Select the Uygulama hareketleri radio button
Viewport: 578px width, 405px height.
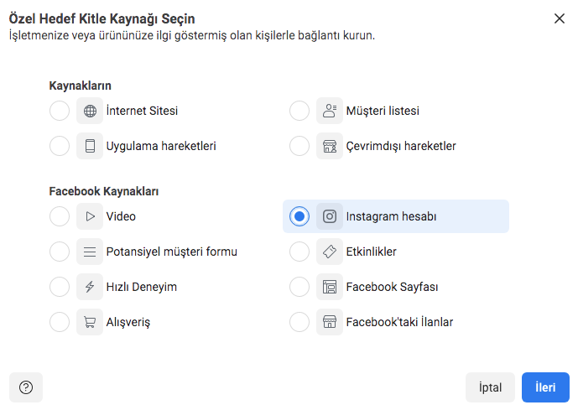[60, 146]
